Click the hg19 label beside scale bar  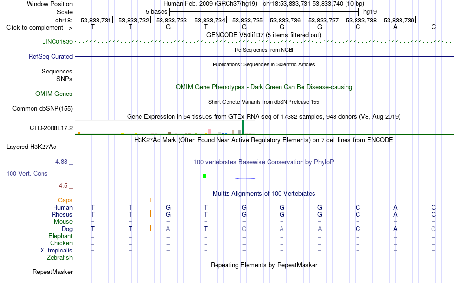(370, 12)
